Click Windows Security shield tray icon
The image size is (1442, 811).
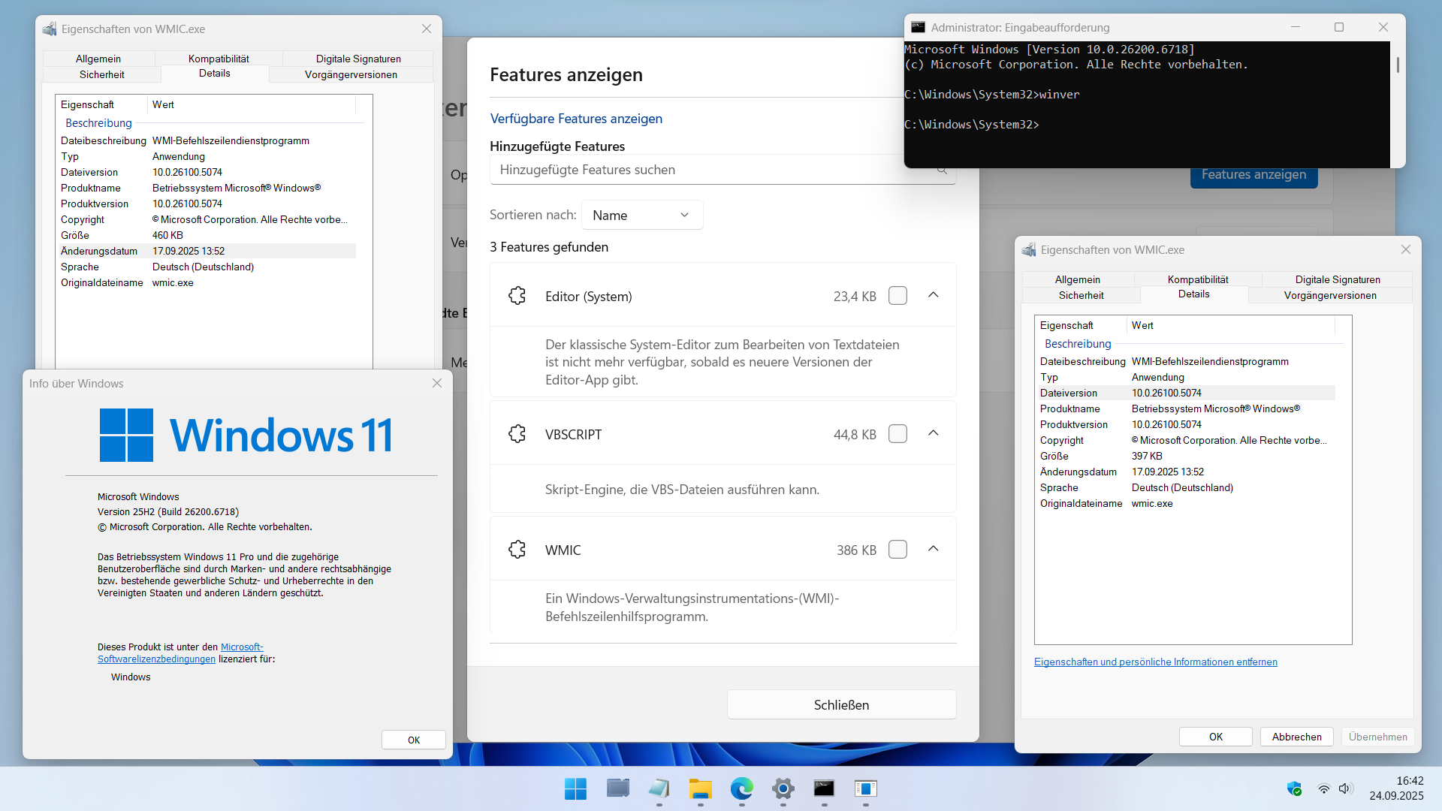pyautogui.click(x=1294, y=788)
